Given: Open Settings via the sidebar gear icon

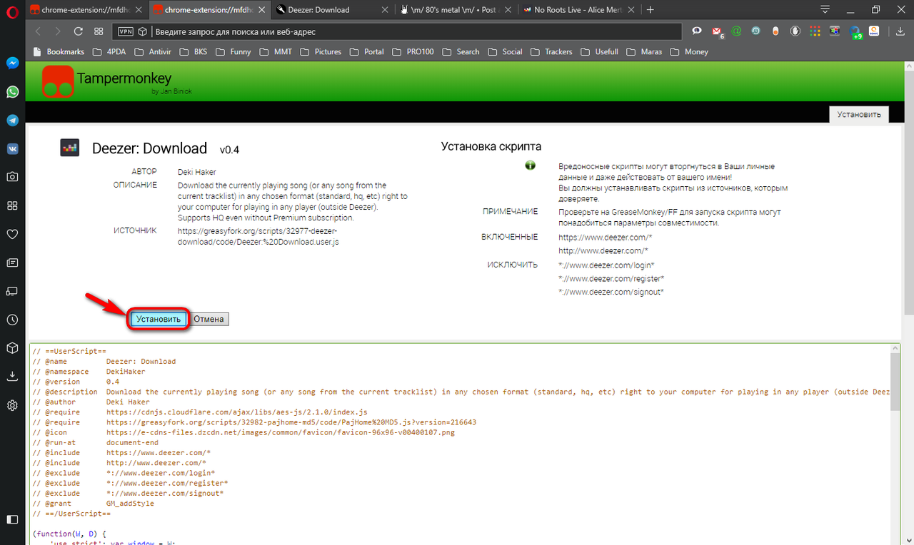Looking at the screenshot, I should [x=12, y=405].
